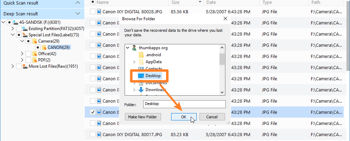This screenshot has width=350, height=141.
Task: Click the Folder name input field
Action: (x=184, y=104)
